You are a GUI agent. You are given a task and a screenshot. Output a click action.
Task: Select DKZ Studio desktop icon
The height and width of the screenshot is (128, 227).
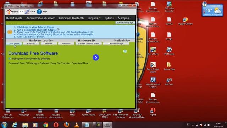click(x=169, y=51)
